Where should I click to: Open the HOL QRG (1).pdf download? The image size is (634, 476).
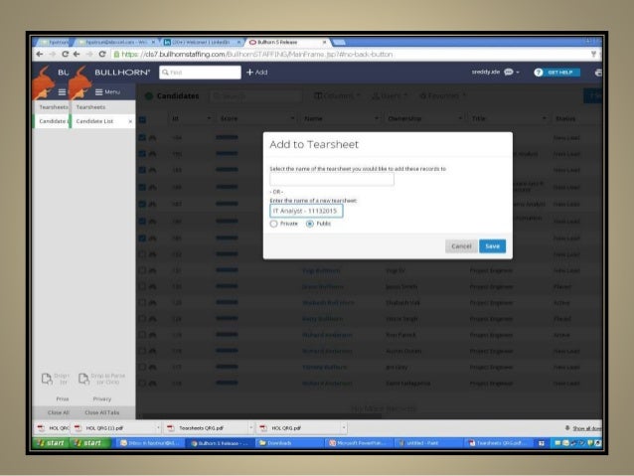[104, 428]
